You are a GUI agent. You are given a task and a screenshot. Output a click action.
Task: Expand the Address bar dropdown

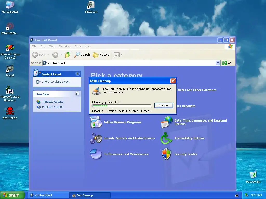(218, 63)
